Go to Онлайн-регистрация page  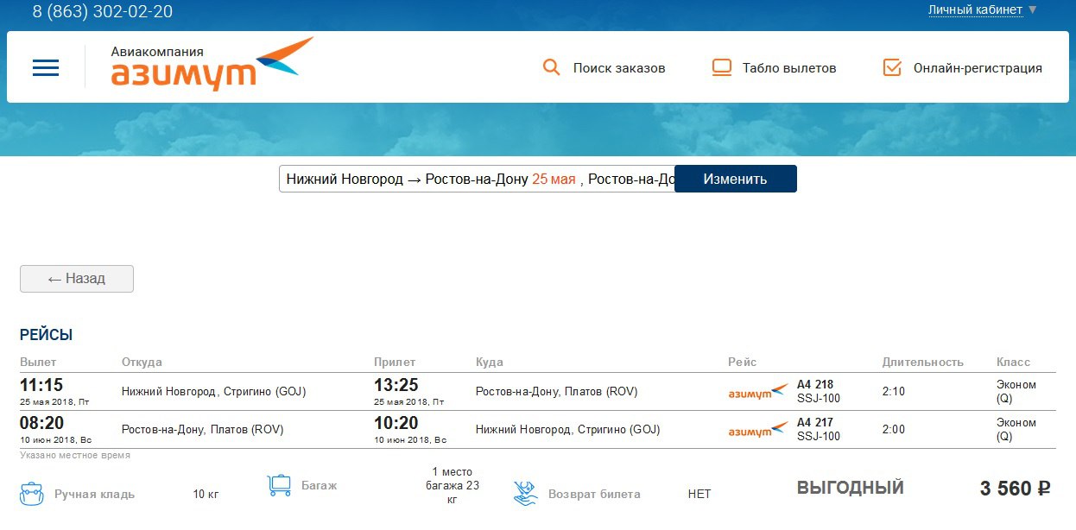click(x=977, y=68)
